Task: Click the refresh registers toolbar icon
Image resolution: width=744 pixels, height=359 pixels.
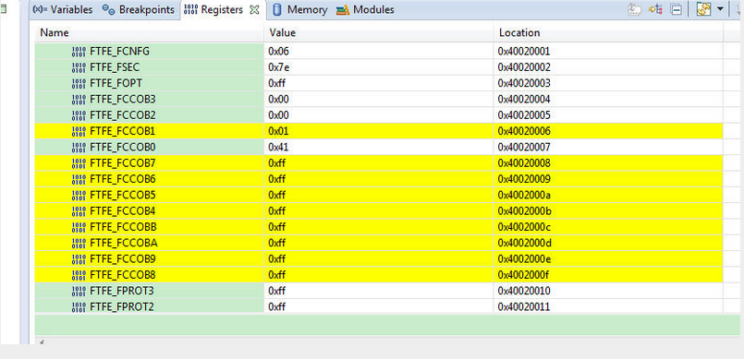Action: [x=703, y=9]
